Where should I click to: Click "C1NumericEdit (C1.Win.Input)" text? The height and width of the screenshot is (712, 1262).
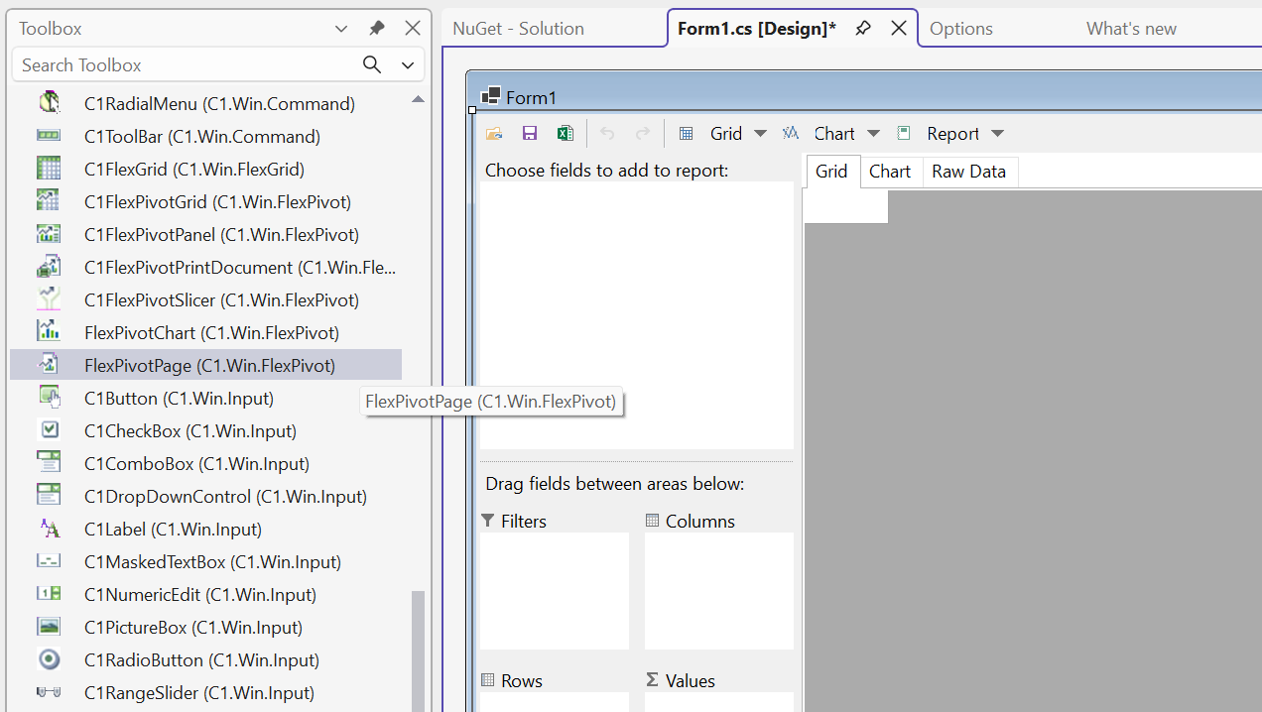click(200, 595)
